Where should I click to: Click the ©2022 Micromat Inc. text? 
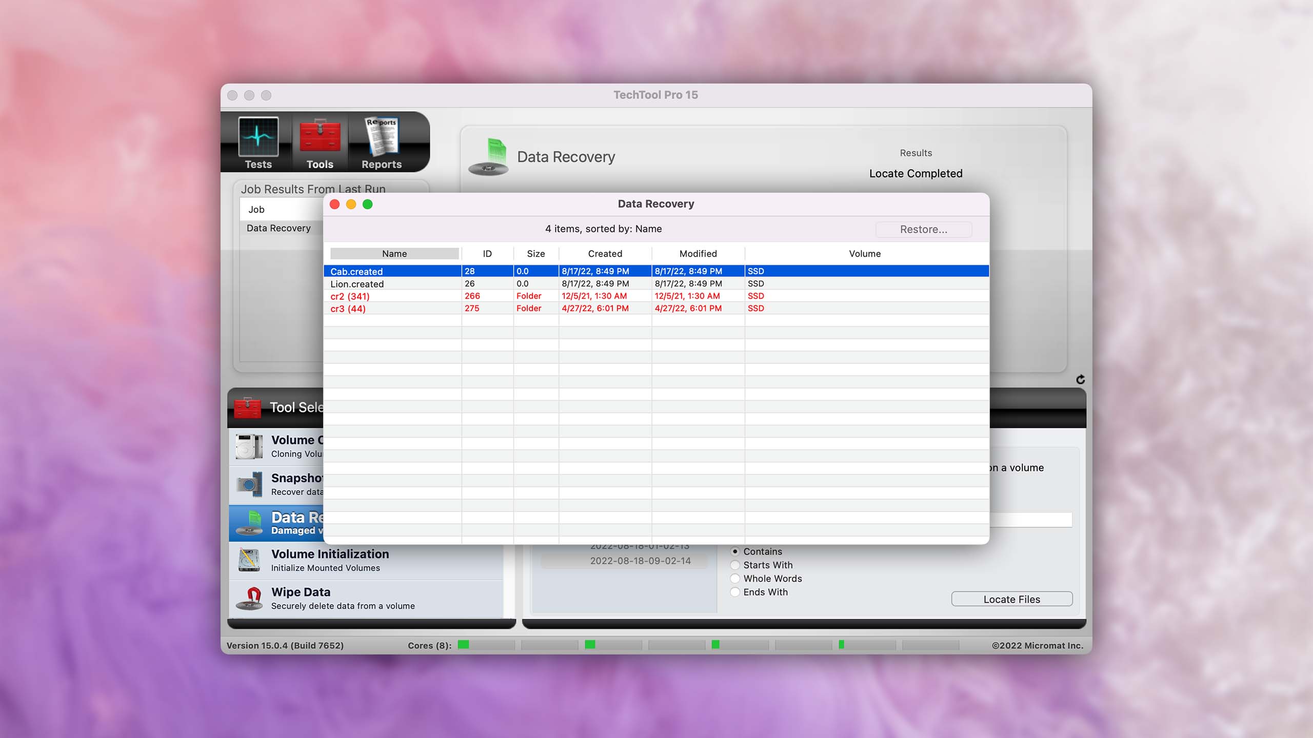tap(1037, 645)
